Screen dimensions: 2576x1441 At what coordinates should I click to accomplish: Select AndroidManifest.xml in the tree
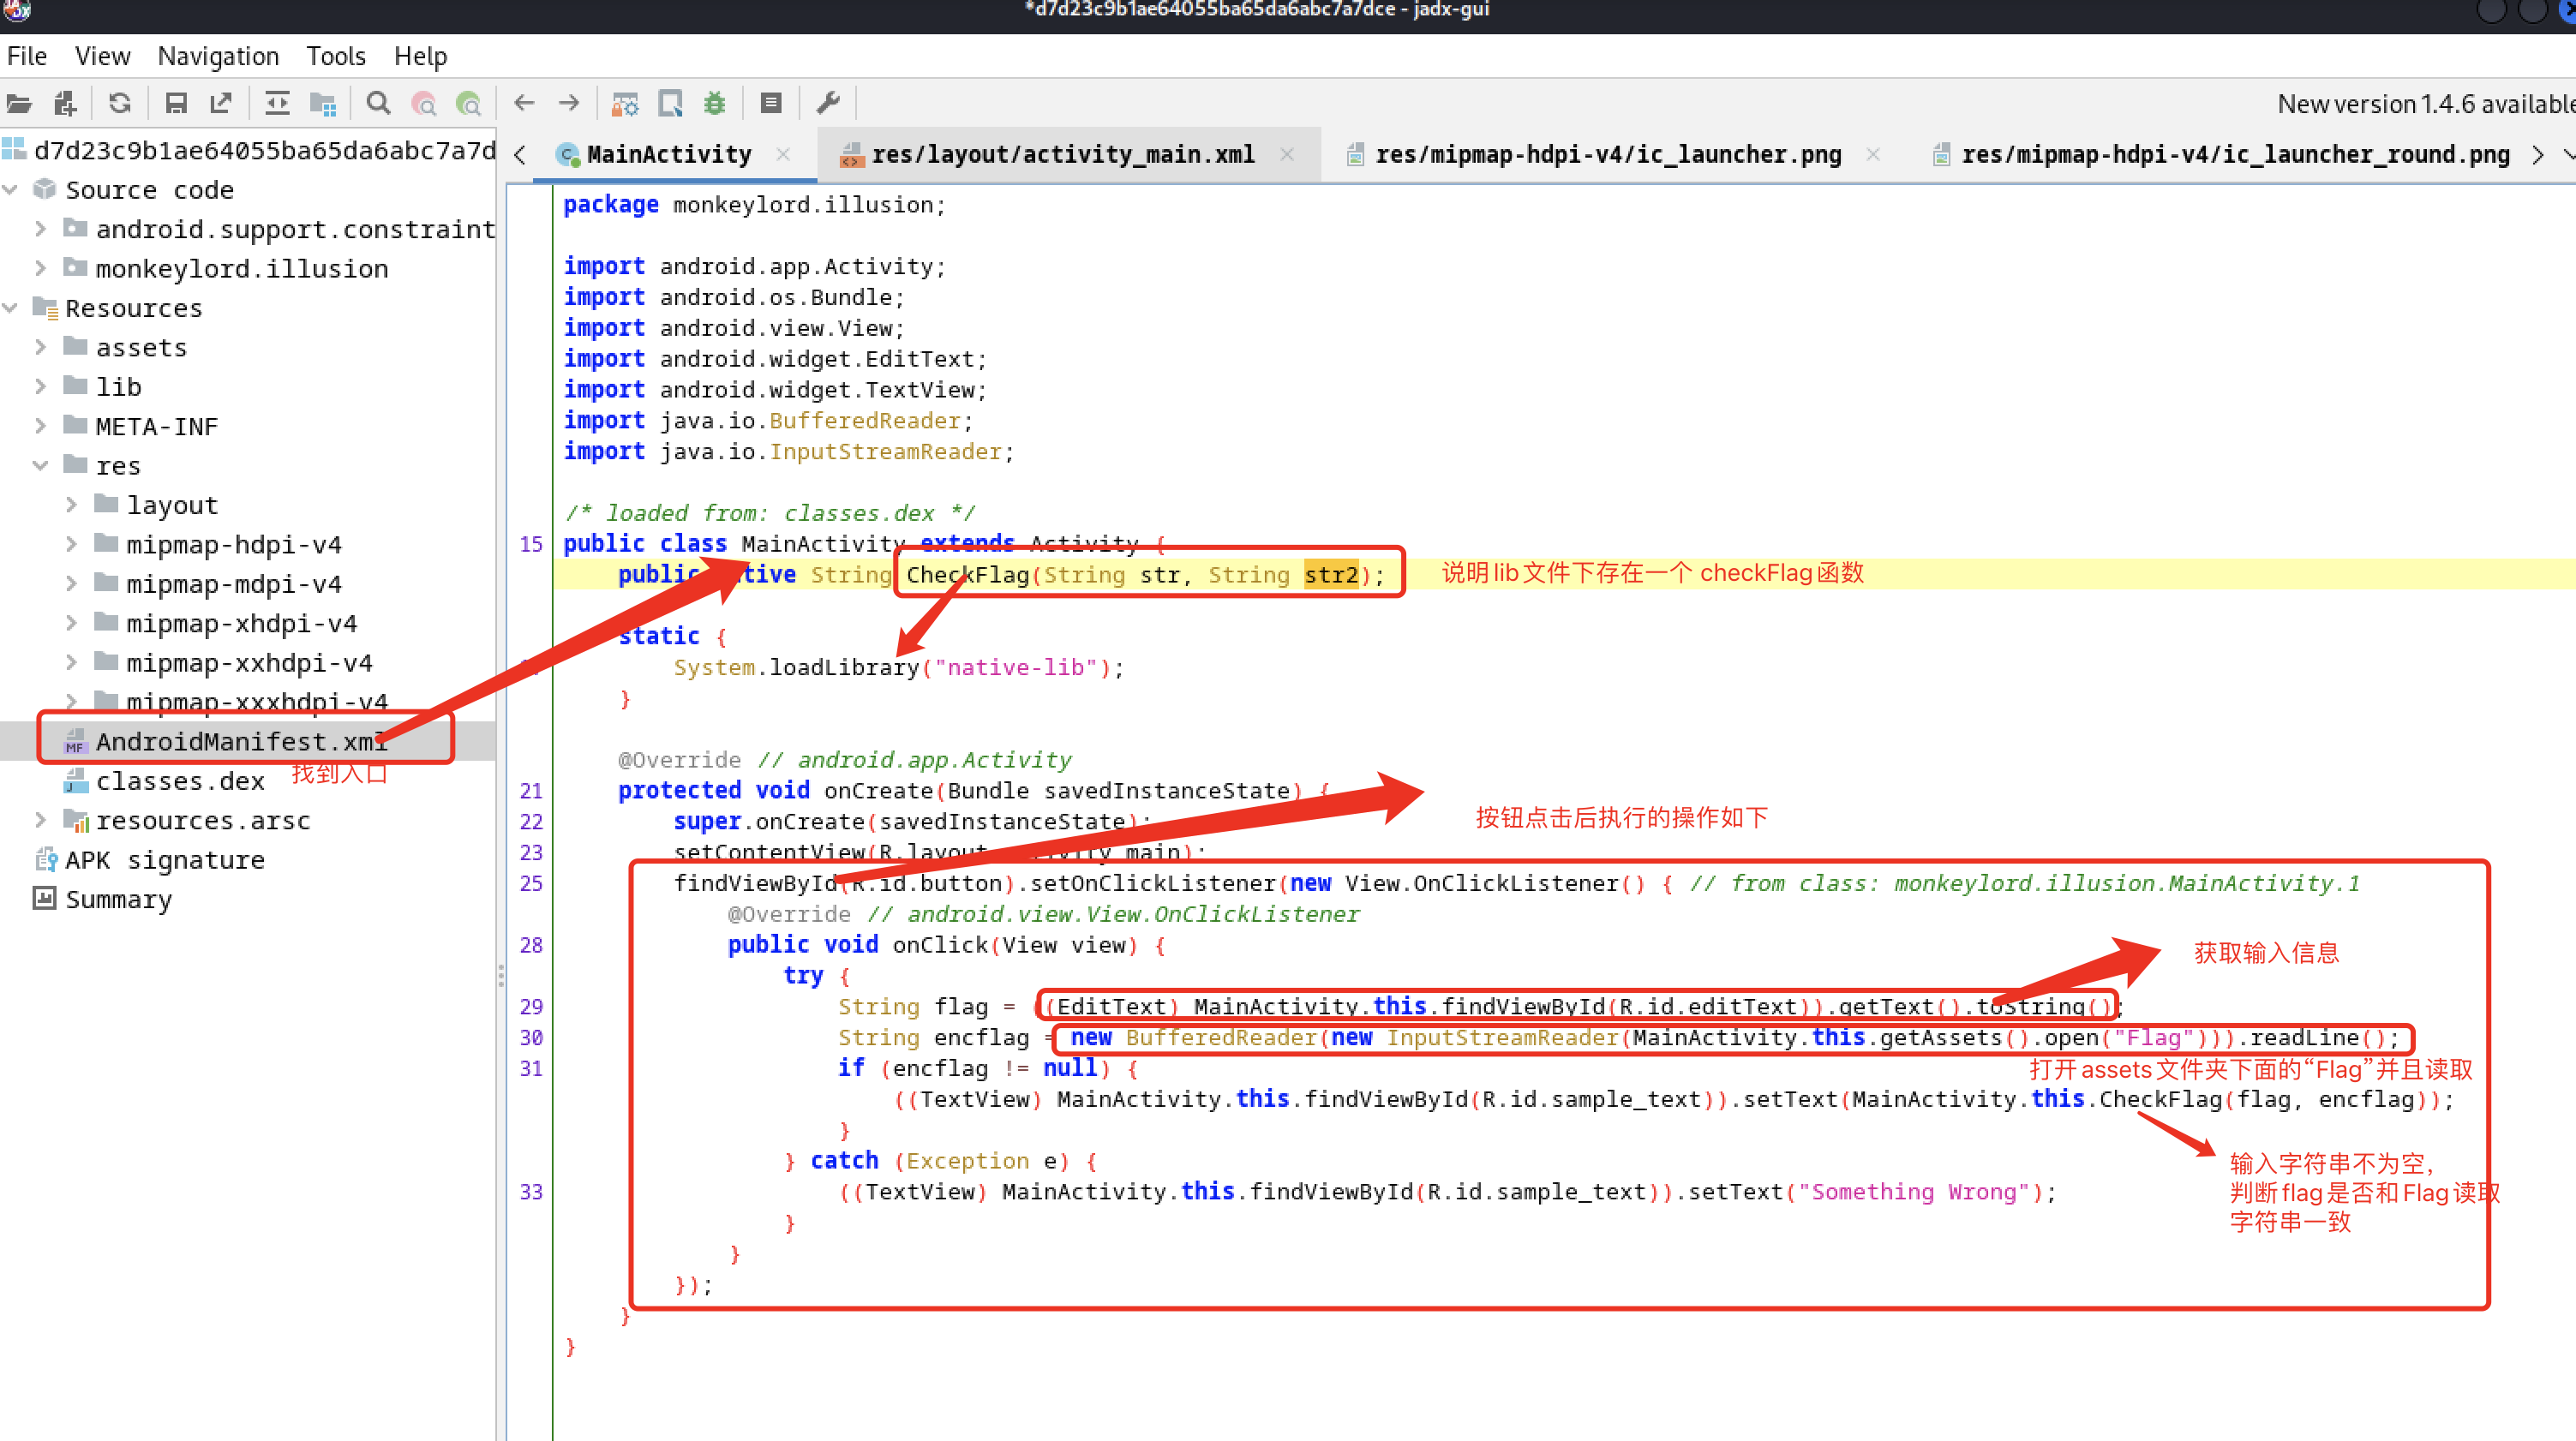[x=240, y=741]
